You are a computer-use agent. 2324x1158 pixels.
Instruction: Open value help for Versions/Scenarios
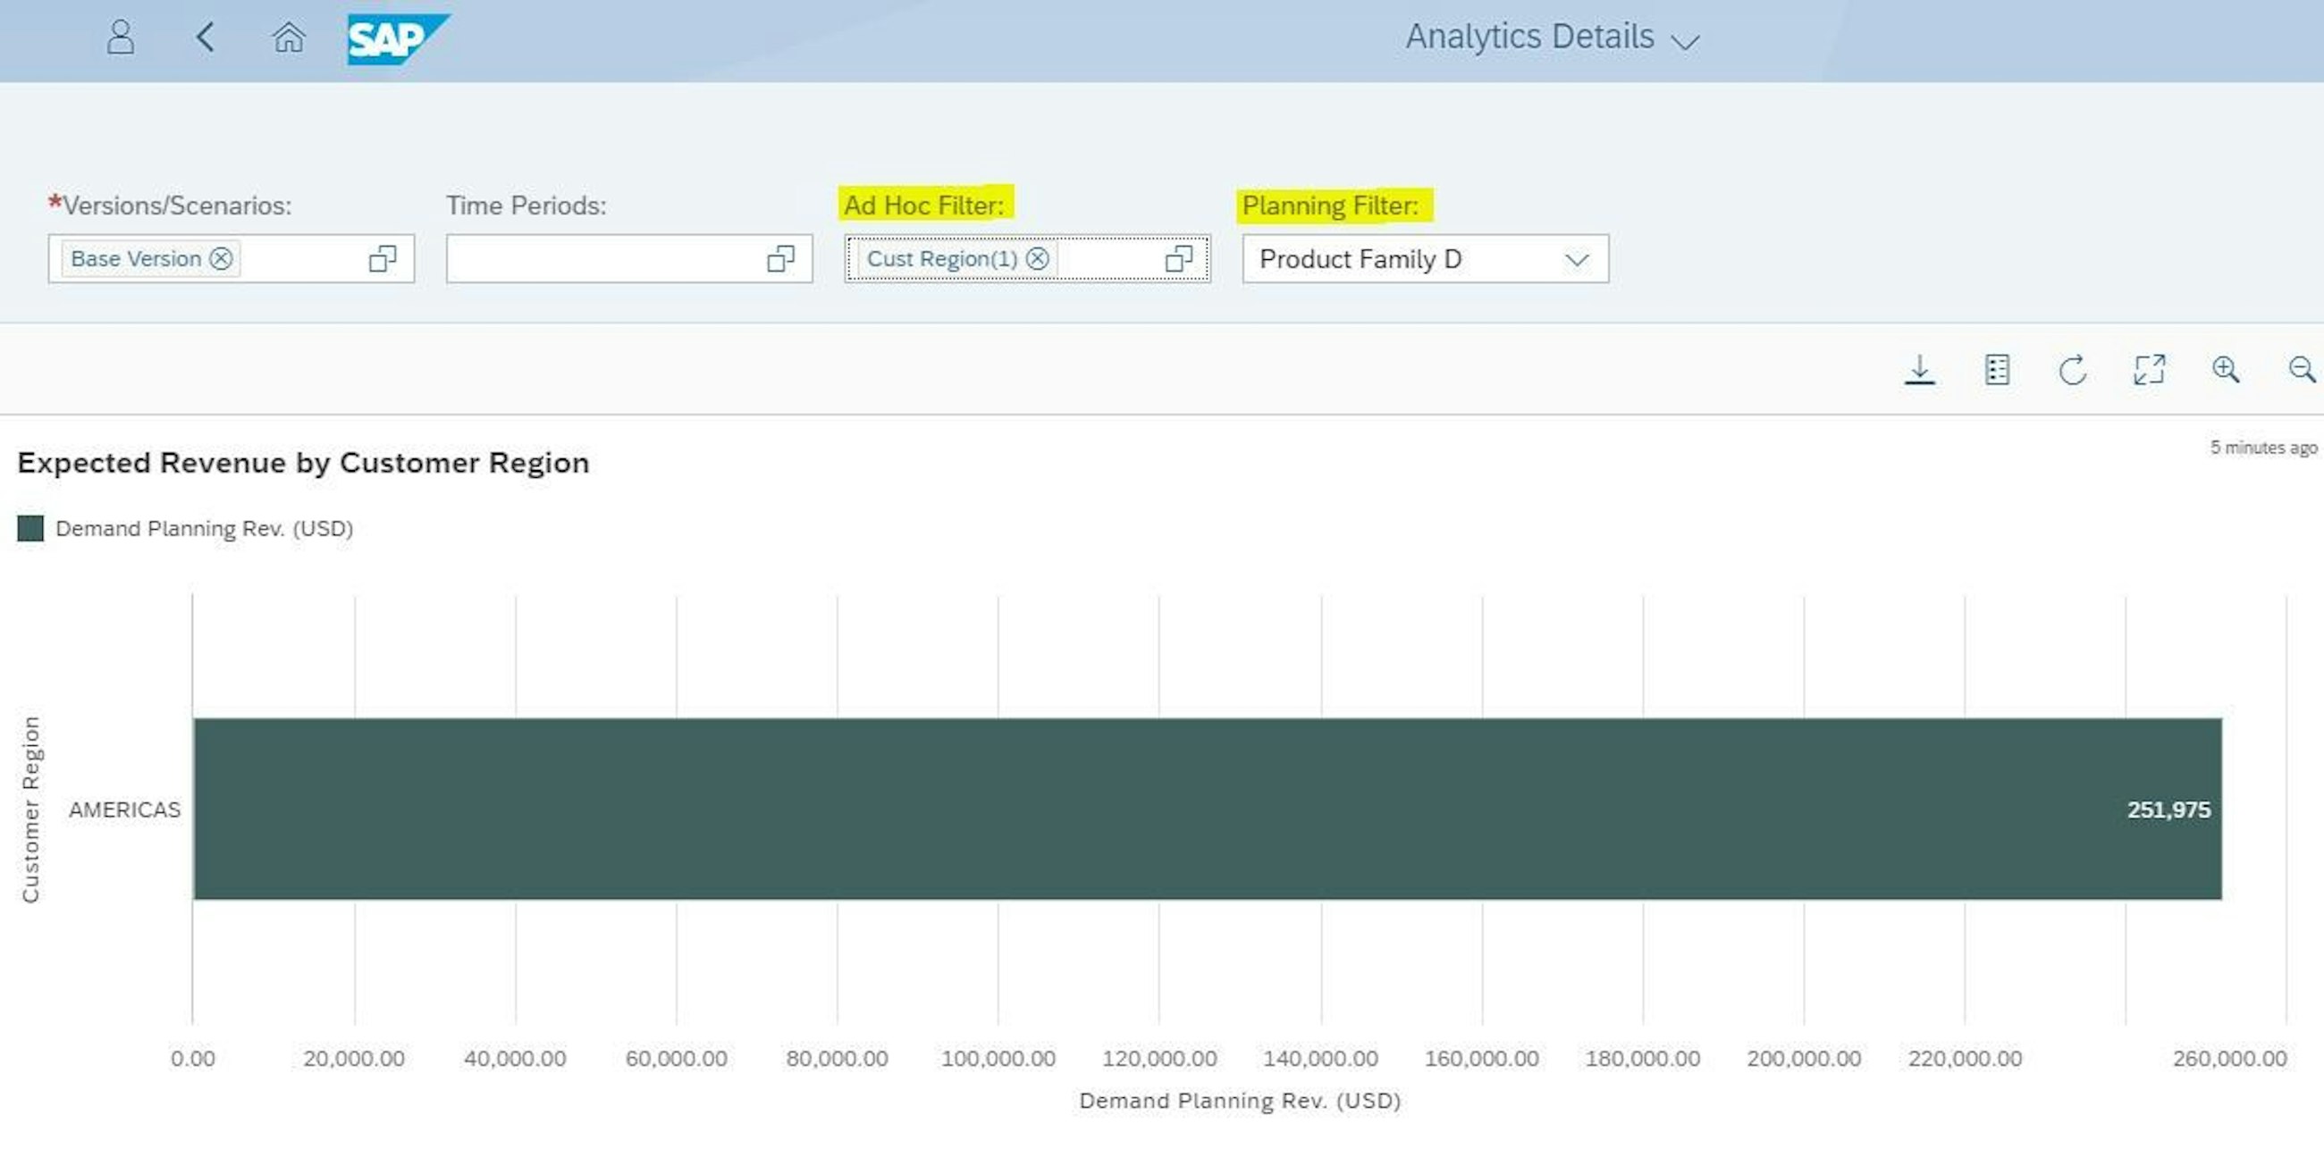(381, 260)
